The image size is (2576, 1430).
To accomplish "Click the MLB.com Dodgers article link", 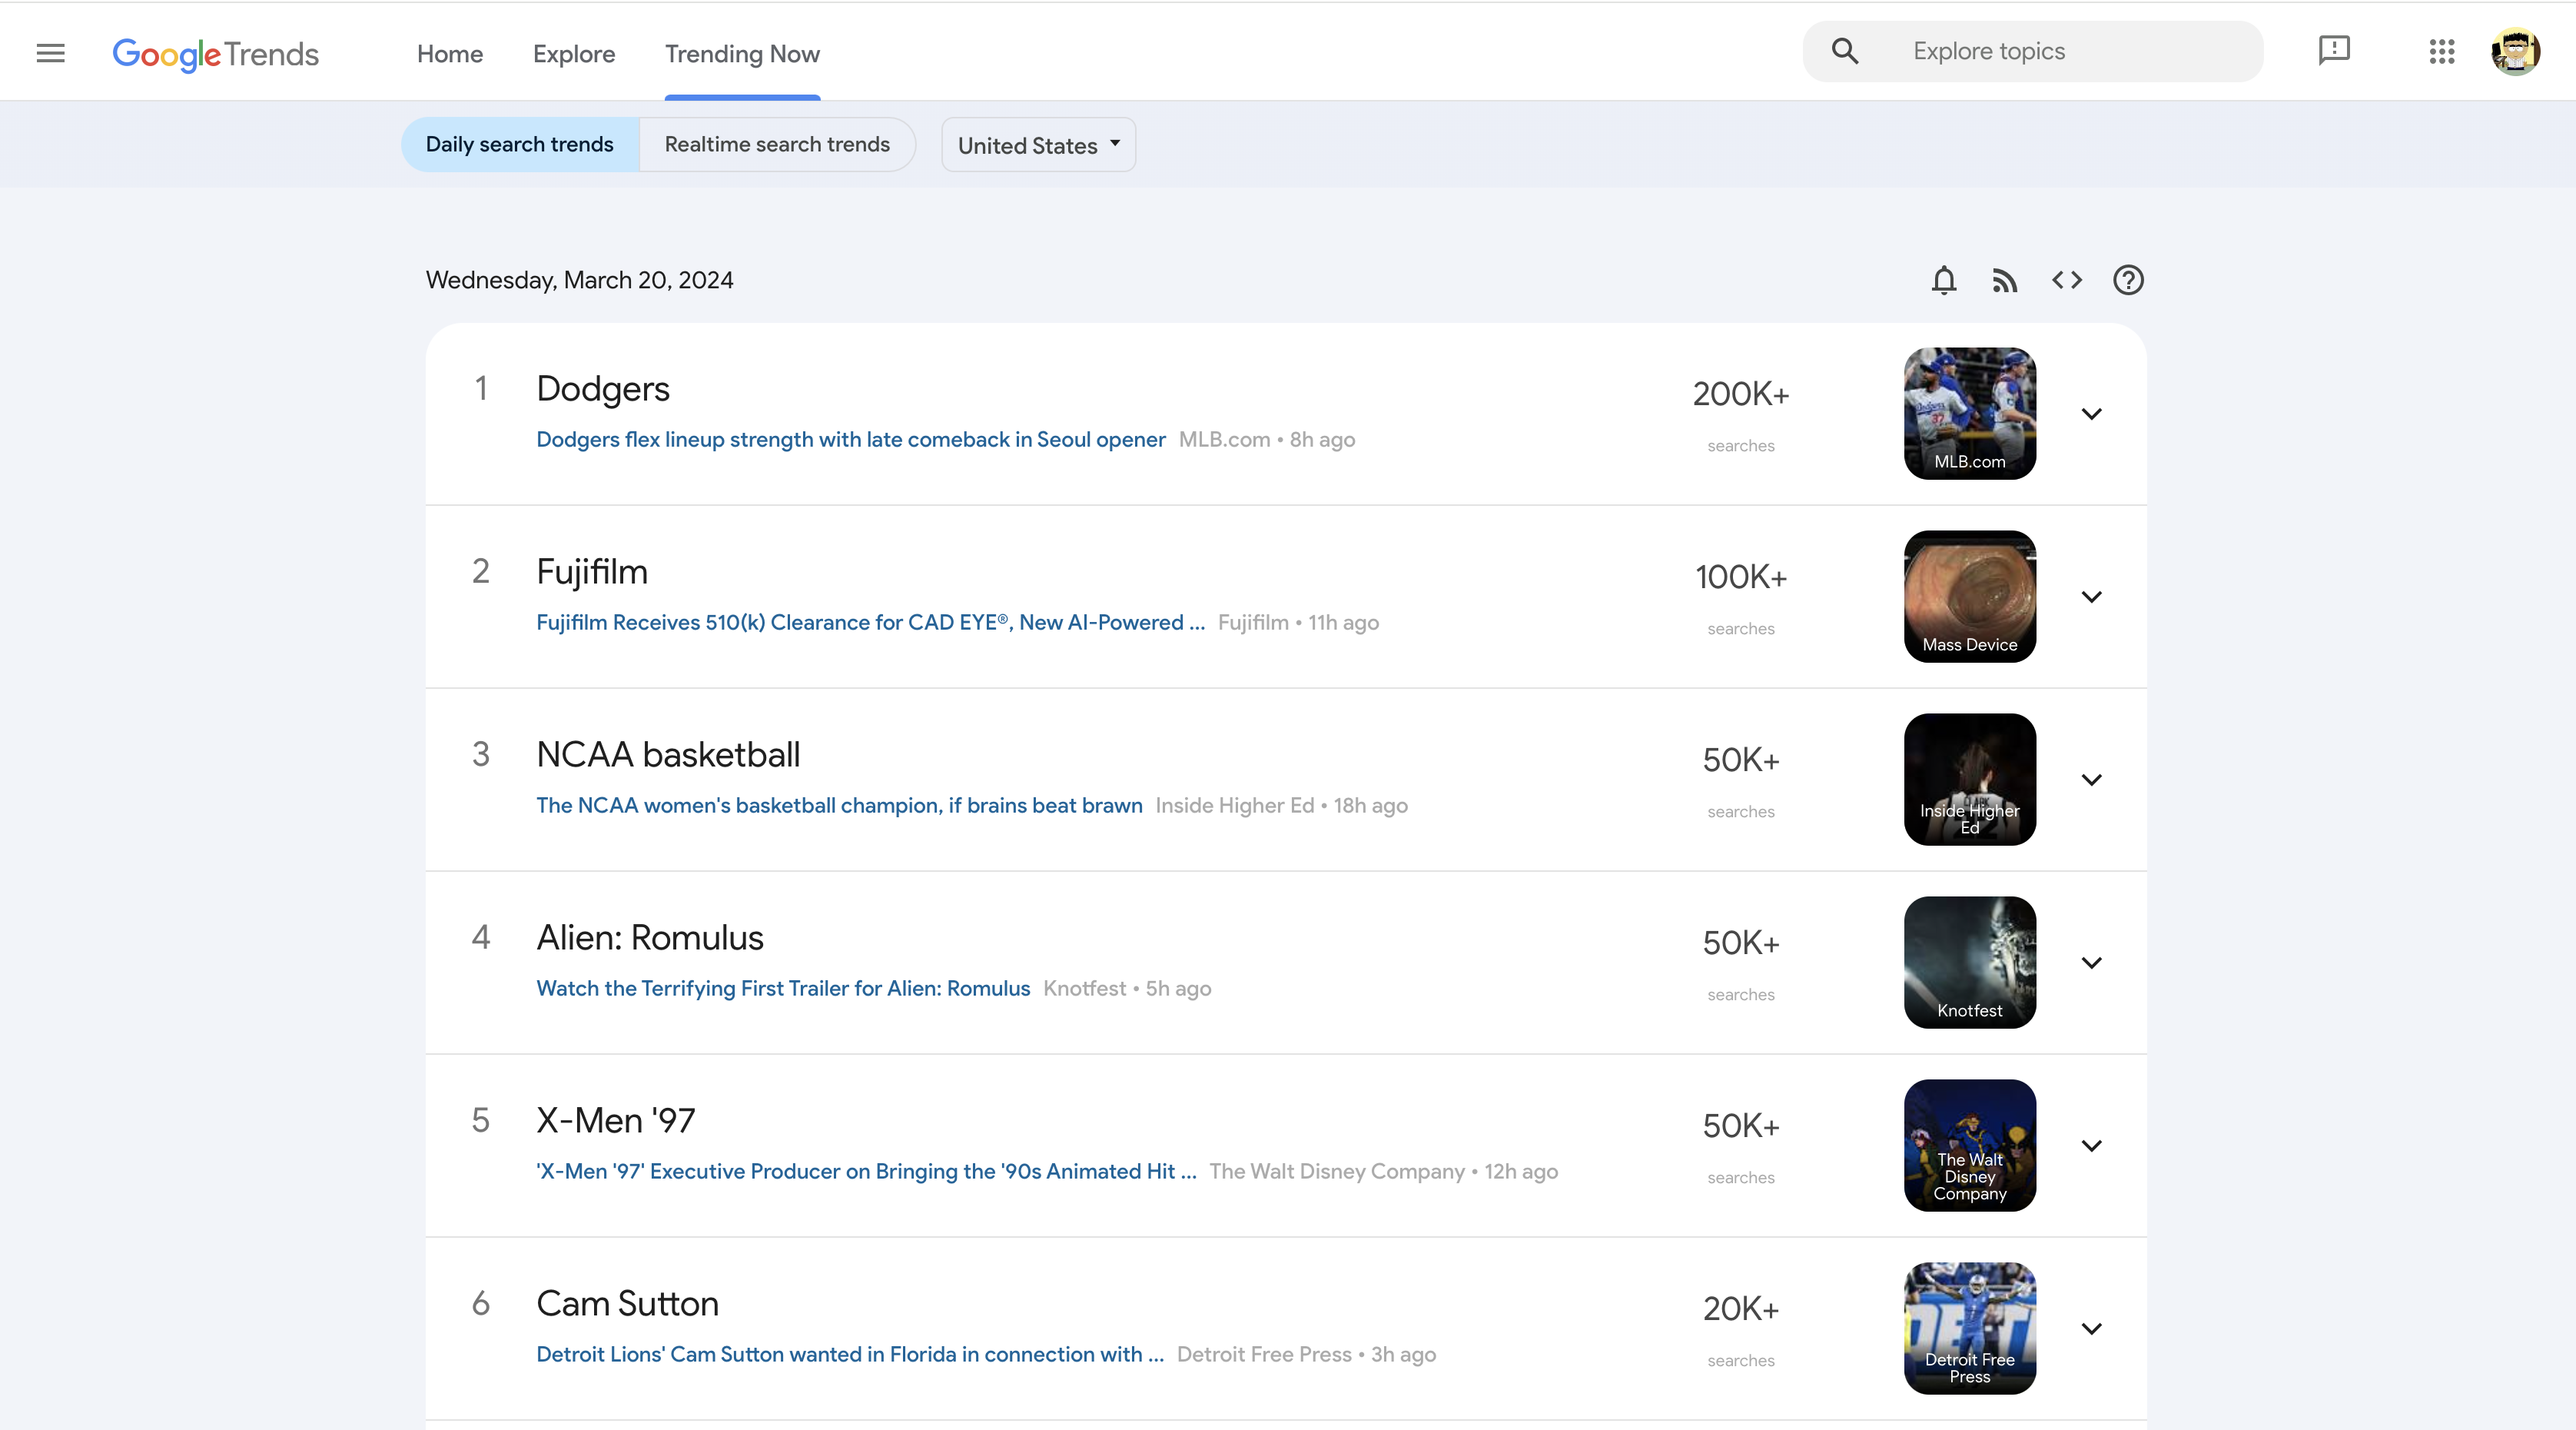I will (x=851, y=438).
